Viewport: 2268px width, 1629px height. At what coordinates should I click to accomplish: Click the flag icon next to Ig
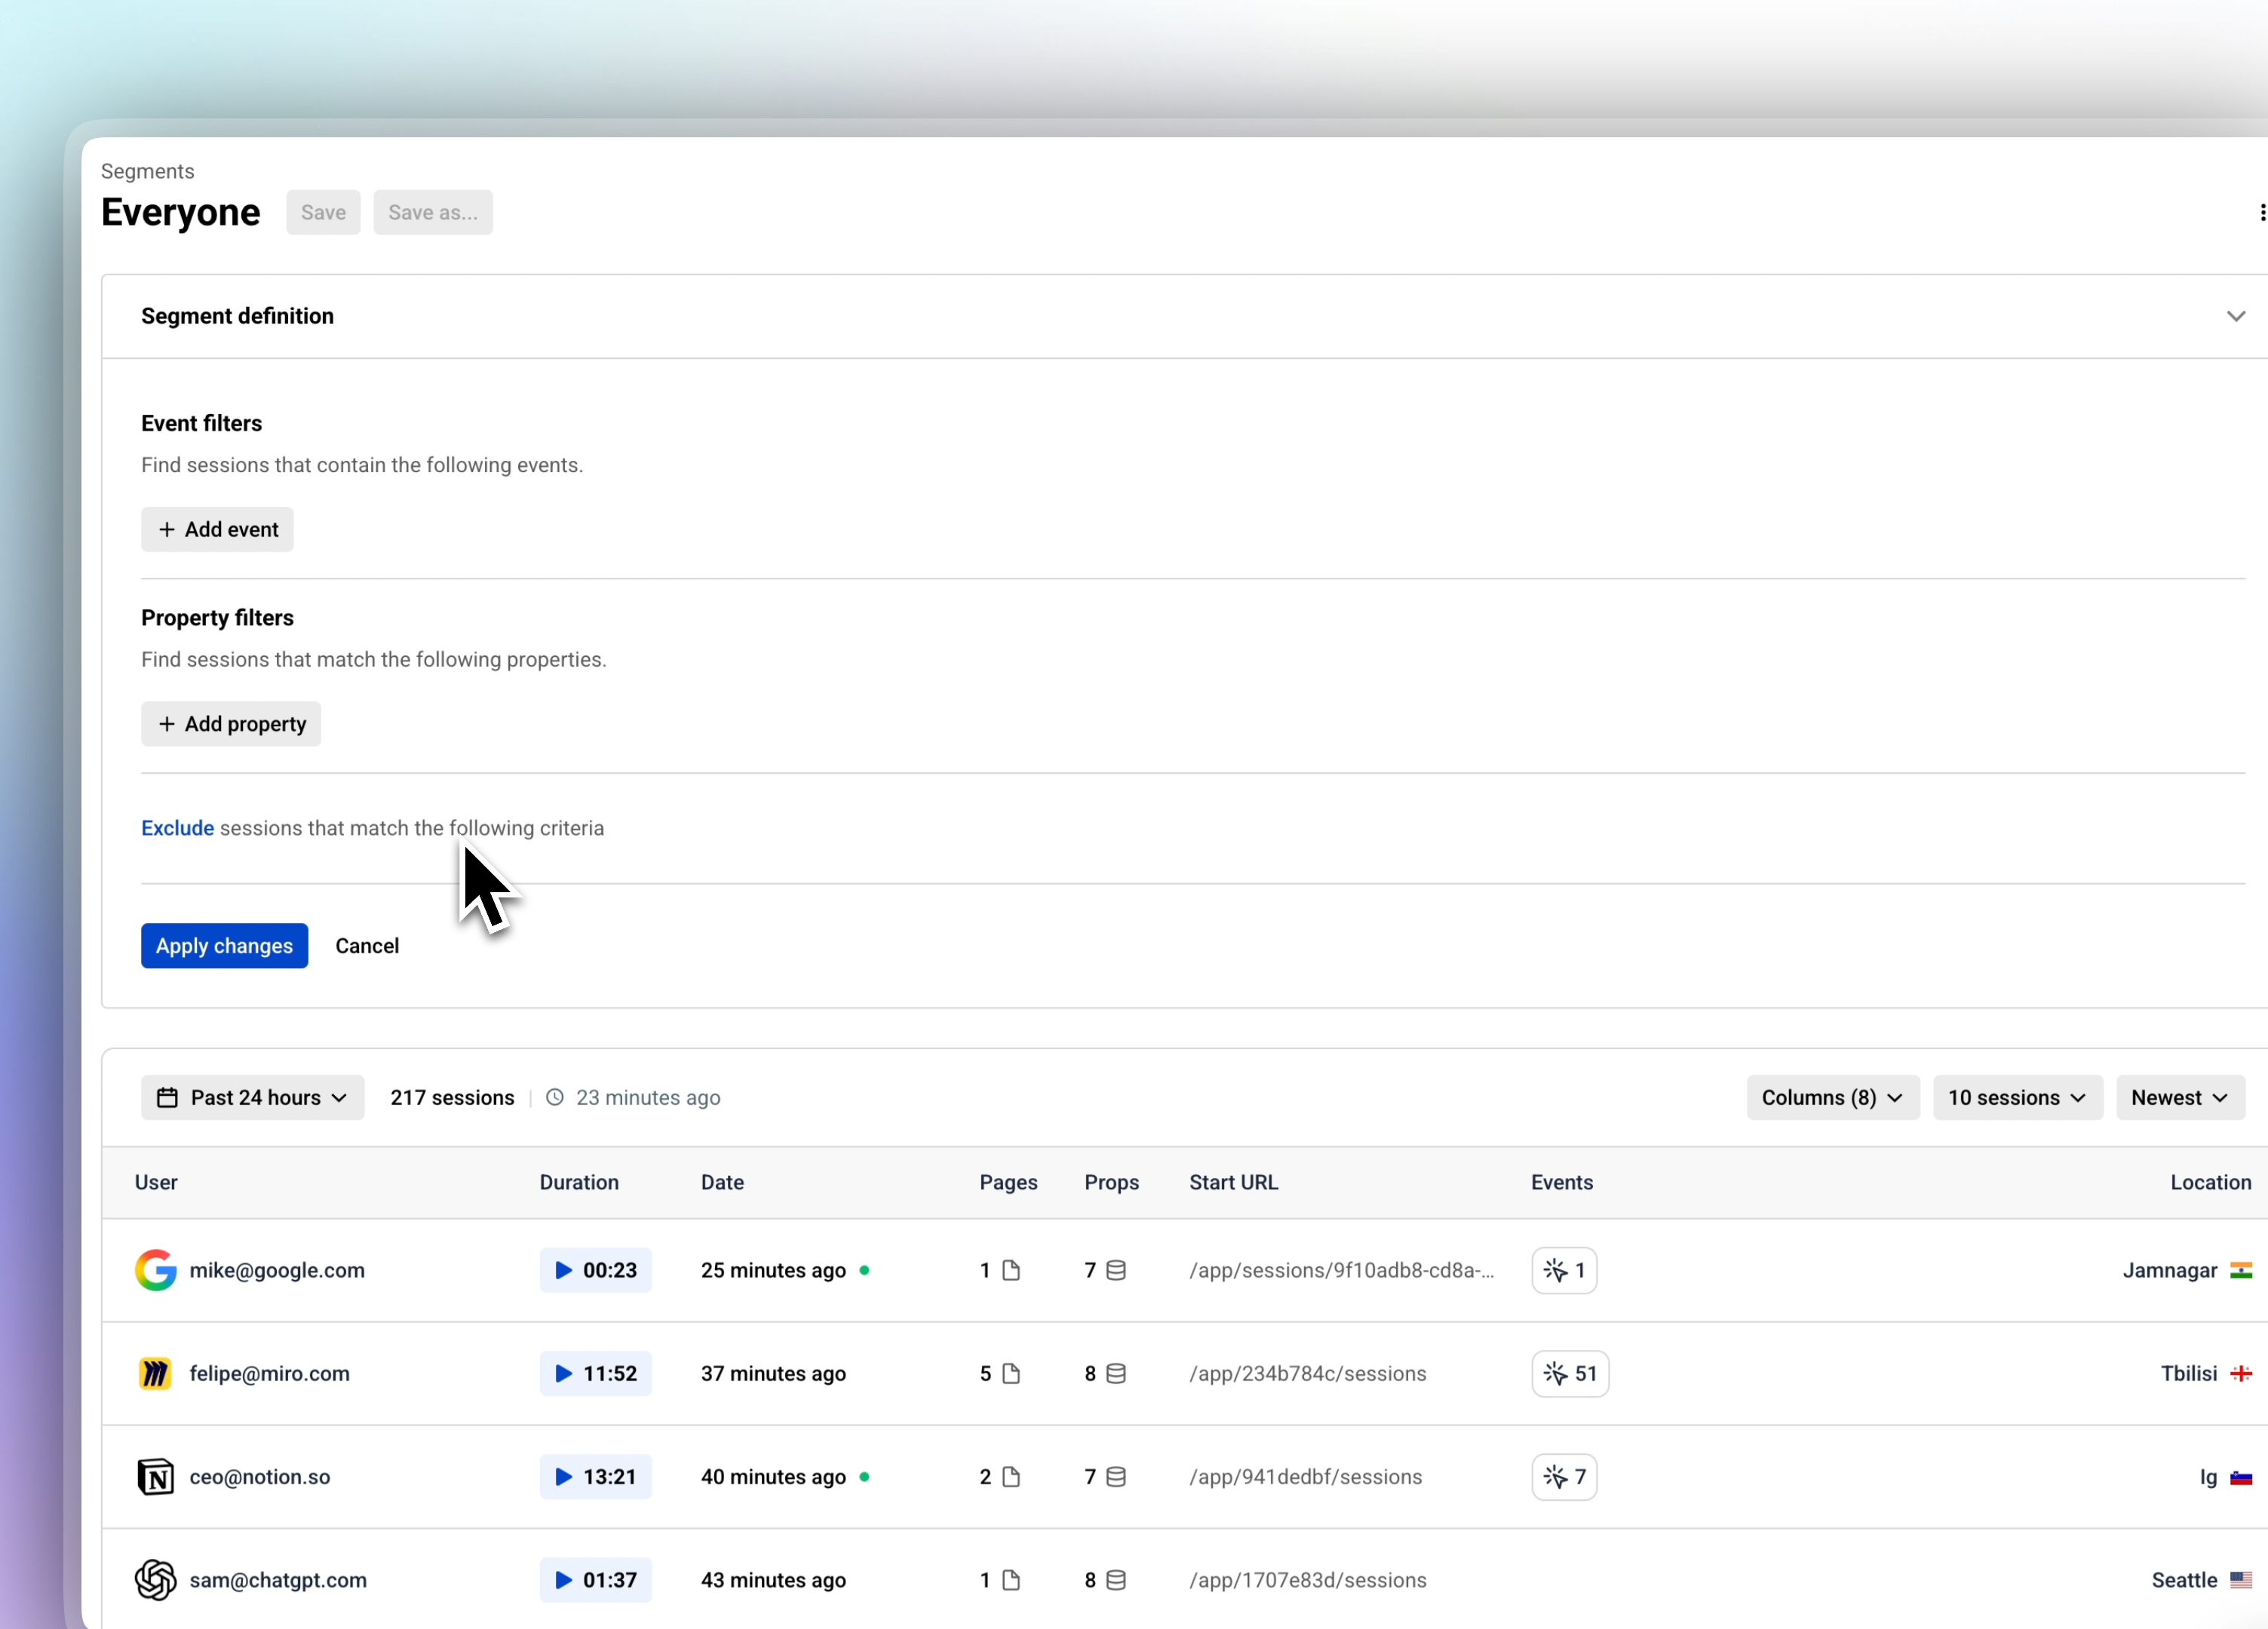2241,1477
